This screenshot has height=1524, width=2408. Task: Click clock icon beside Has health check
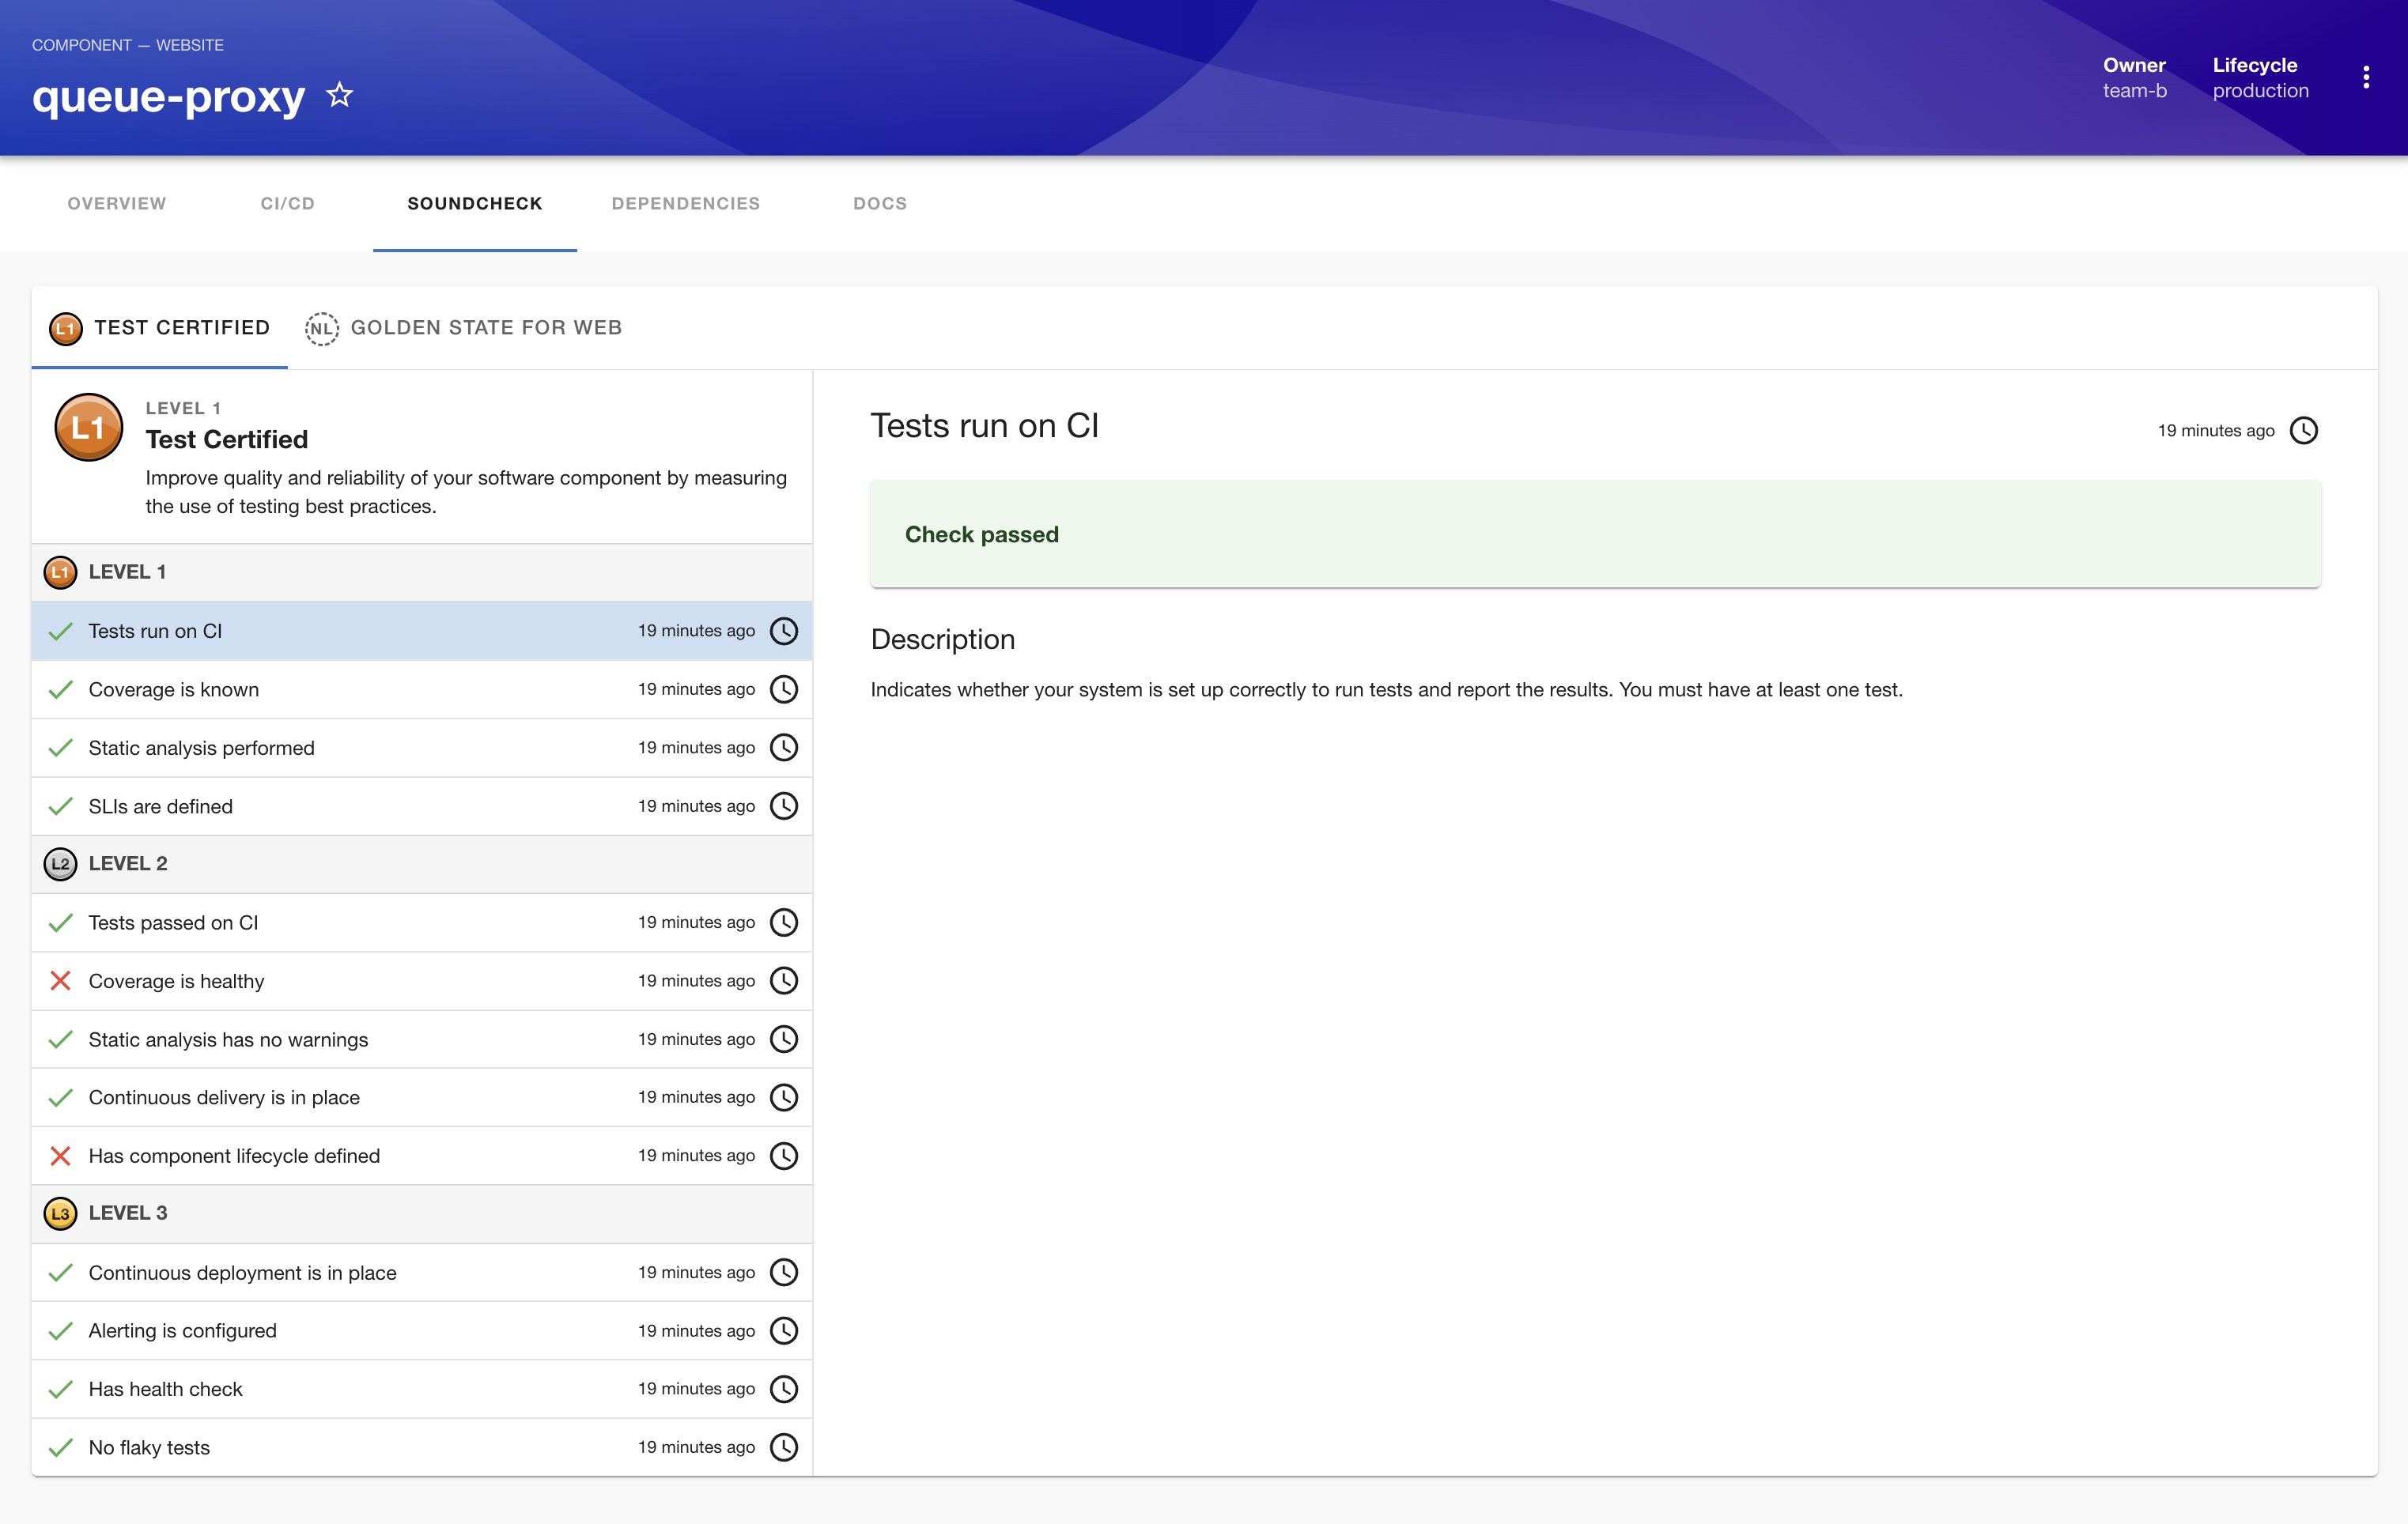[783, 1389]
